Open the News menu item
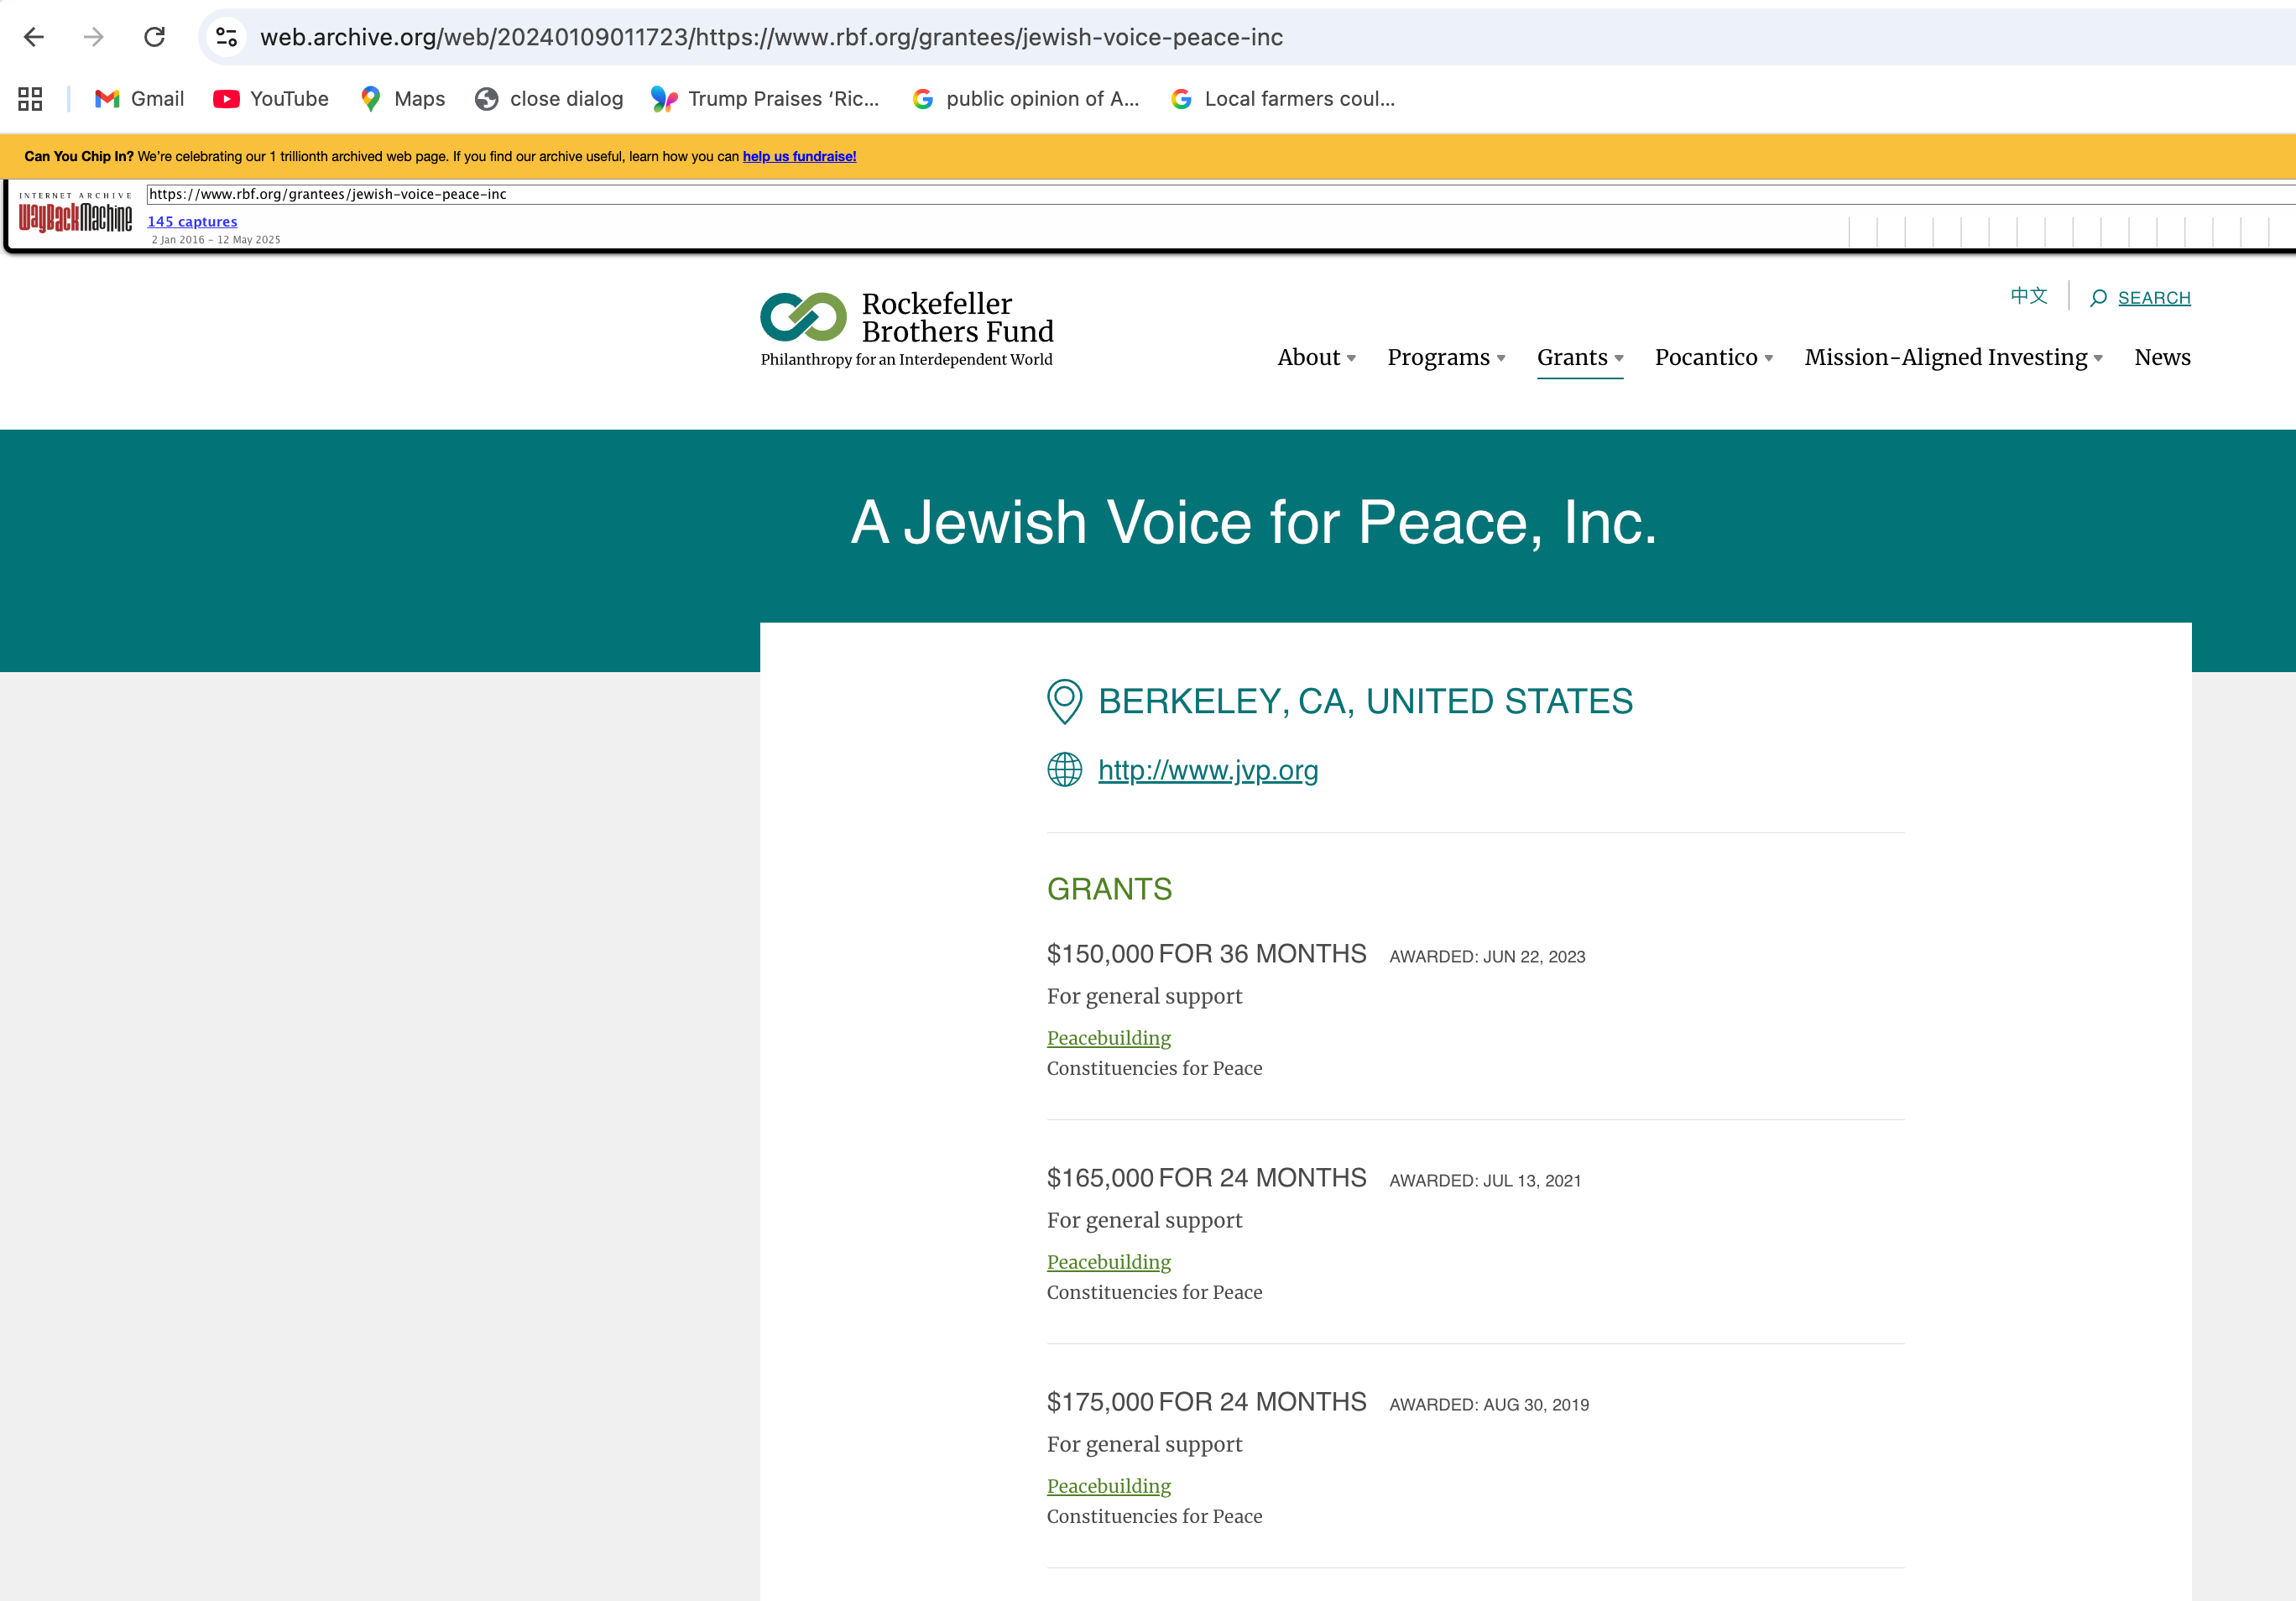The height and width of the screenshot is (1601, 2296). 2162,357
